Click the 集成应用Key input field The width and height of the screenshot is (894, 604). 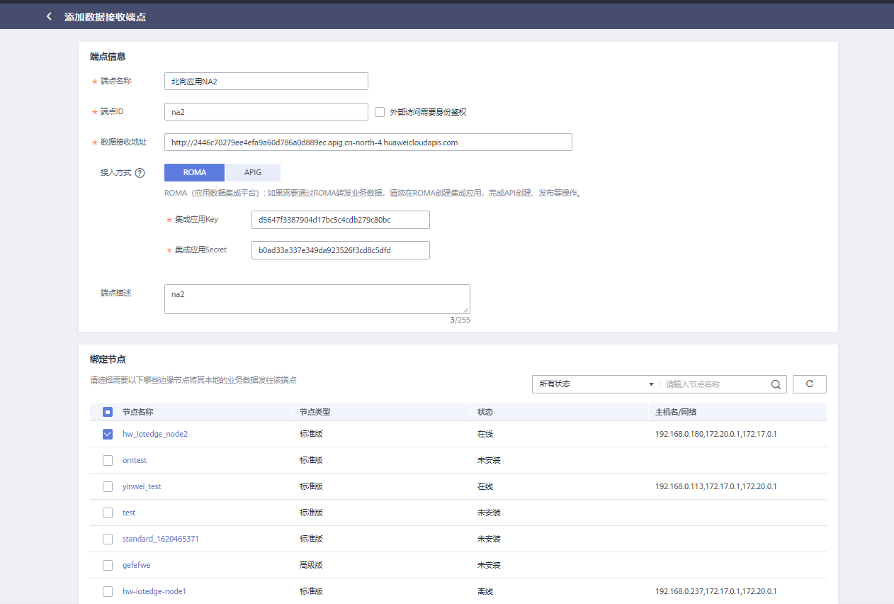(341, 220)
